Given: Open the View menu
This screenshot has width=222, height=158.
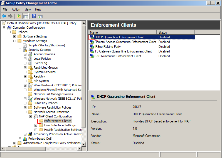Looking at the screenshot, I should (28, 9).
